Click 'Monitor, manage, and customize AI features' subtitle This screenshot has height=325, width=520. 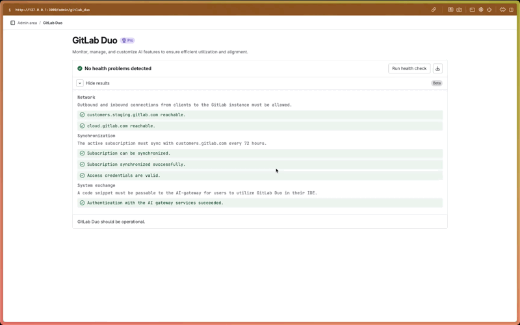160,52
